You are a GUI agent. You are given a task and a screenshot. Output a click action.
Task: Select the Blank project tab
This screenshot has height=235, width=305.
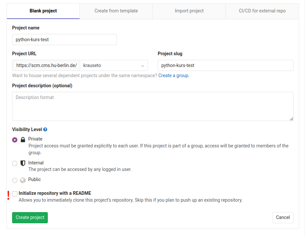pyautogui.click(x=43, y=11)
